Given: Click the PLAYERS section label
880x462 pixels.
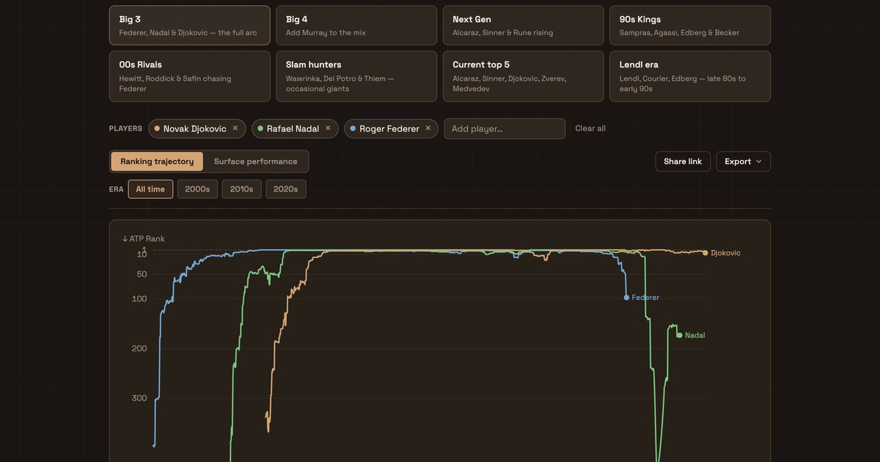Looking at the screenshot, I should click(x=125, y=128).
